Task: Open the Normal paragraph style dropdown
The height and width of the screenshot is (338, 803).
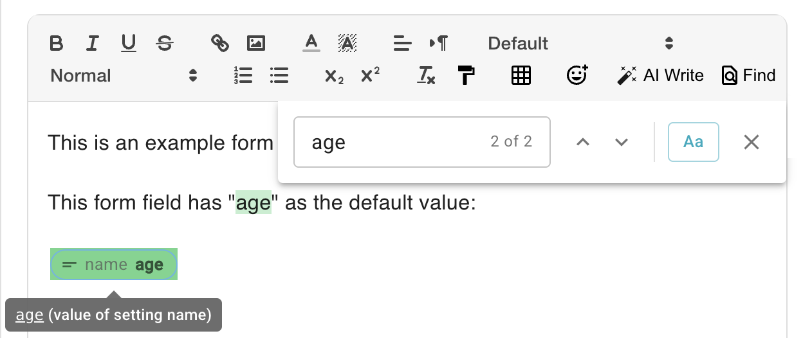Action: pos(124,76)
